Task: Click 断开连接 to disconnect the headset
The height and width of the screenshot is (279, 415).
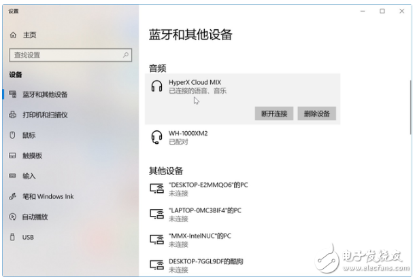Action: 274,113
